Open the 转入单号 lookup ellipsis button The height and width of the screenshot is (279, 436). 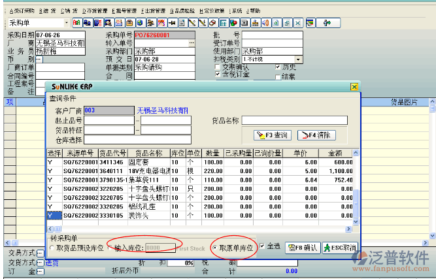point(192,42)
